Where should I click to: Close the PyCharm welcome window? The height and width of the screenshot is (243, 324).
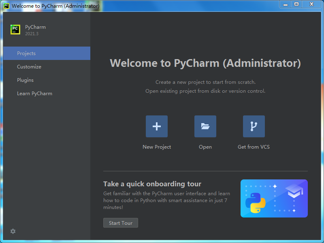coord(311,4)
